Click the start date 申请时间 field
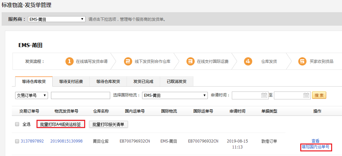 click(250, 95)
